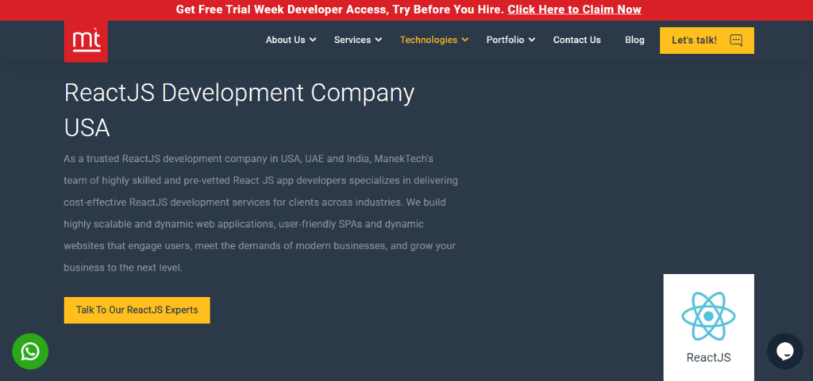Click Talk To Our ReactJS Experts button

pos(137,310)
